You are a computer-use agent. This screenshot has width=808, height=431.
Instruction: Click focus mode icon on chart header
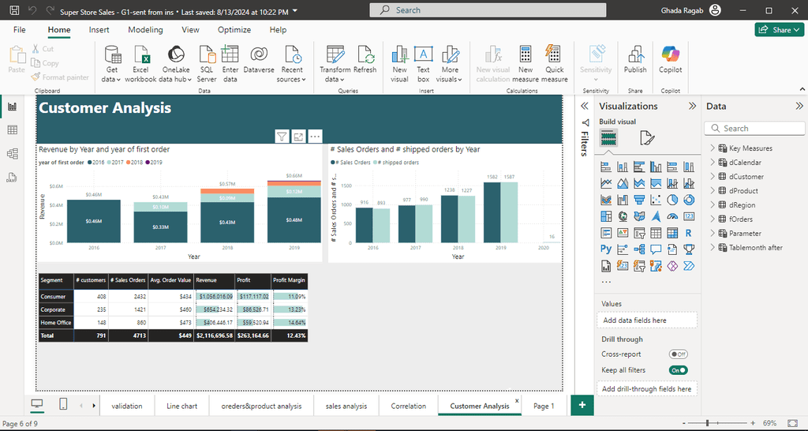click(298, 137)
